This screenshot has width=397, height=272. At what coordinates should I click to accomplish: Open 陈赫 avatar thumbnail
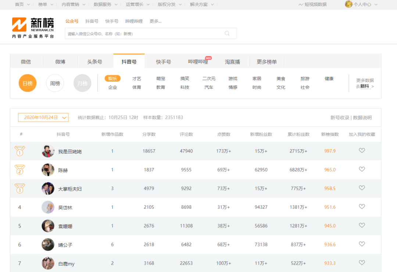coord(48,170)
